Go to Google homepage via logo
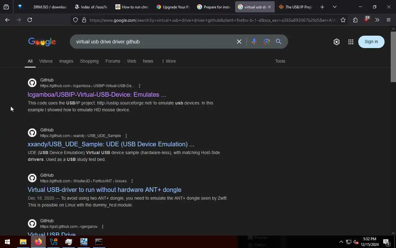Image resolution: width=396 pixels, height=248 pixels. (x=42, y=42)
